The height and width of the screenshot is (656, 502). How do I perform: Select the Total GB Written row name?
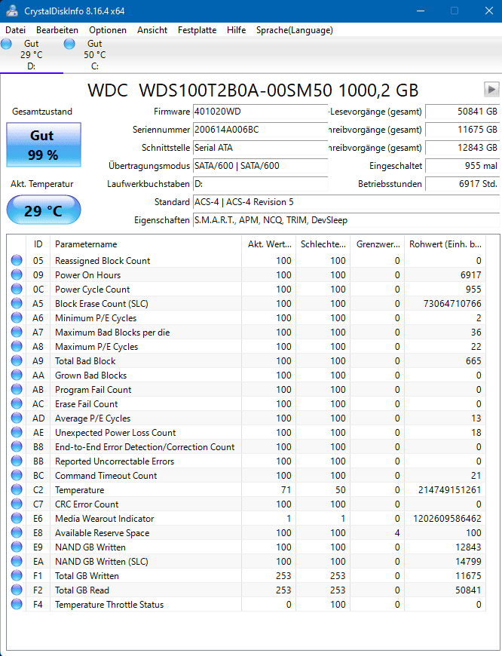[x=87, y=576]
